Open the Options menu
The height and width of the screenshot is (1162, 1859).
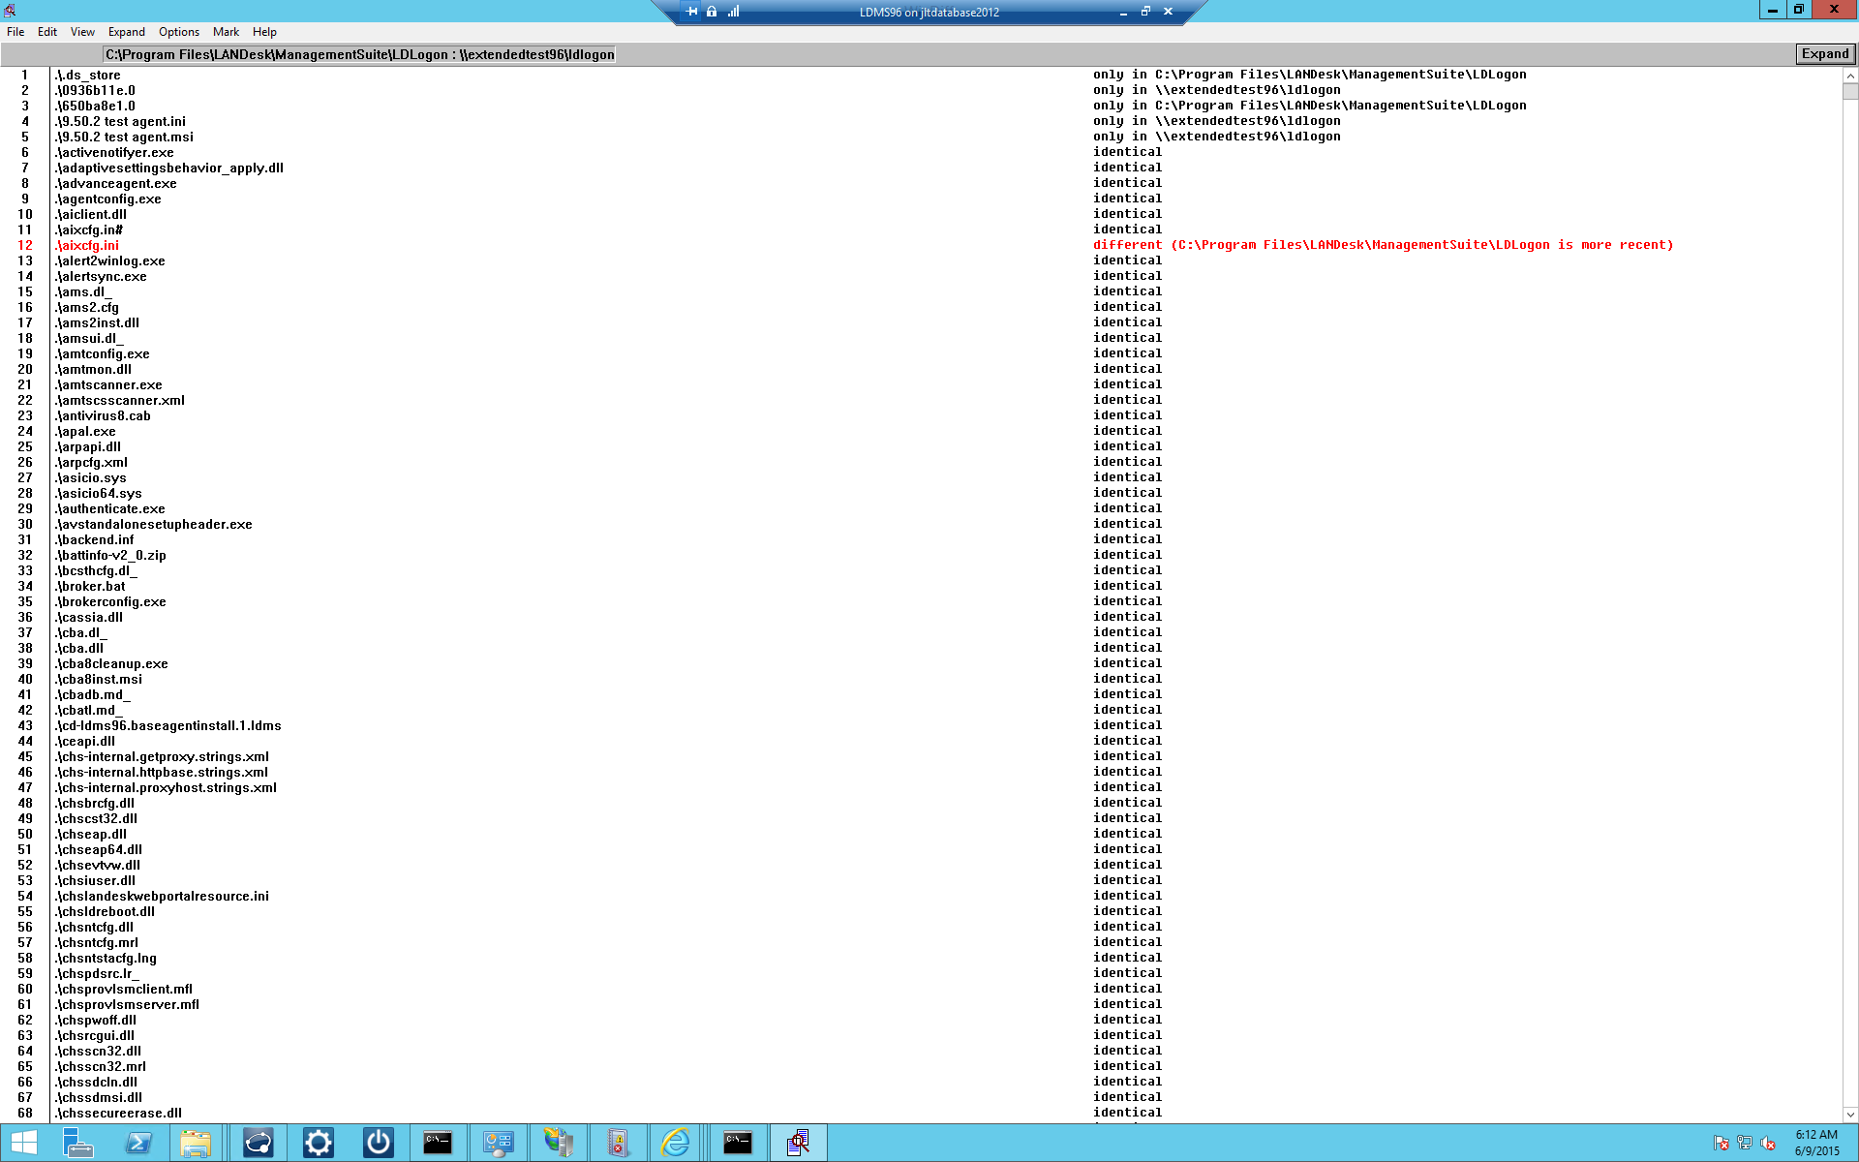[178, 31]
